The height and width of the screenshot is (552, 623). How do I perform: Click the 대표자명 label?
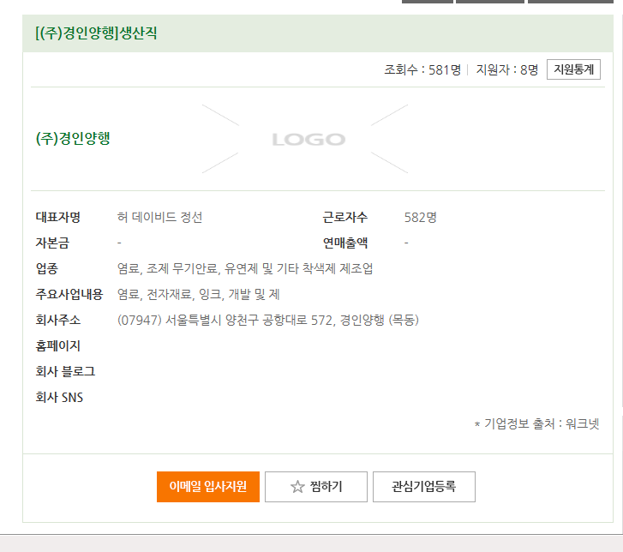(x=58, y=218)
